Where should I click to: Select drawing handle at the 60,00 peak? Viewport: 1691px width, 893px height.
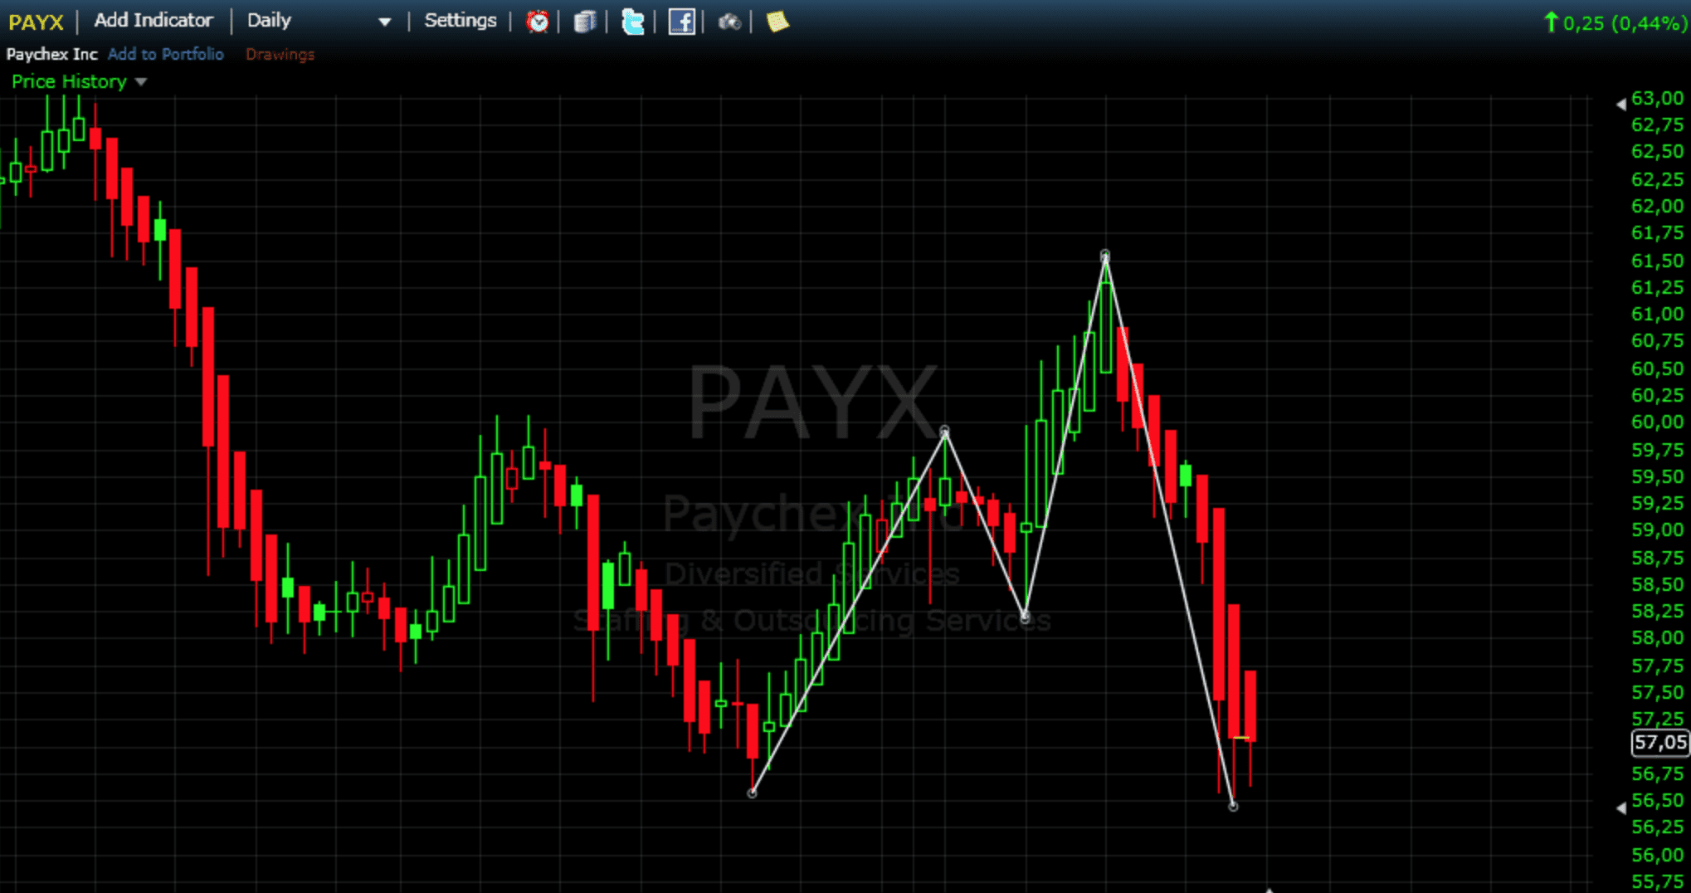[x=944, y=431]
